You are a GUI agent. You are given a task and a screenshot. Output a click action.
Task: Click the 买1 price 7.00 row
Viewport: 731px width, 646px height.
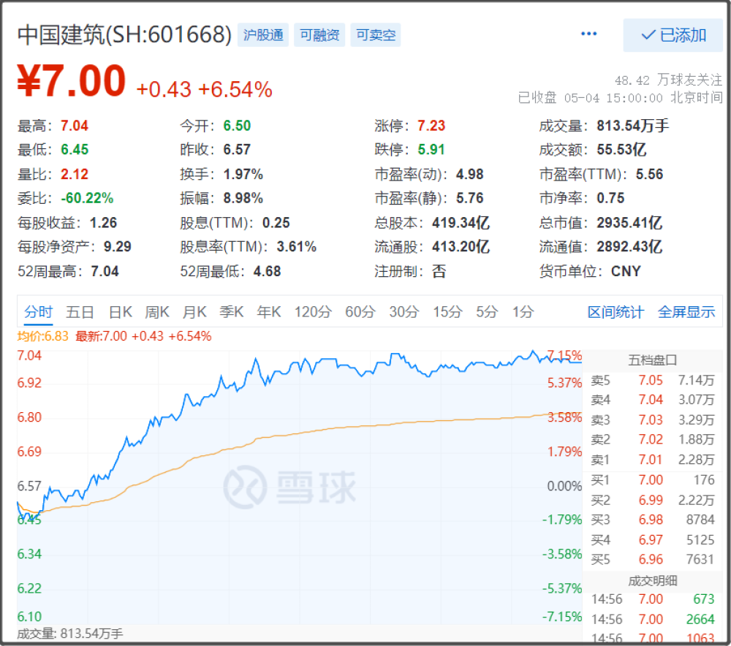[x=651, y=480]
